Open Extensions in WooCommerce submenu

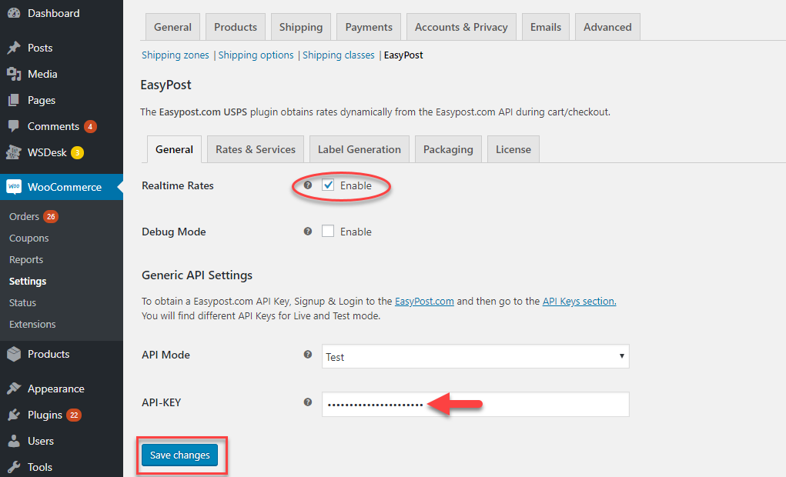click(x=32, y=324)
